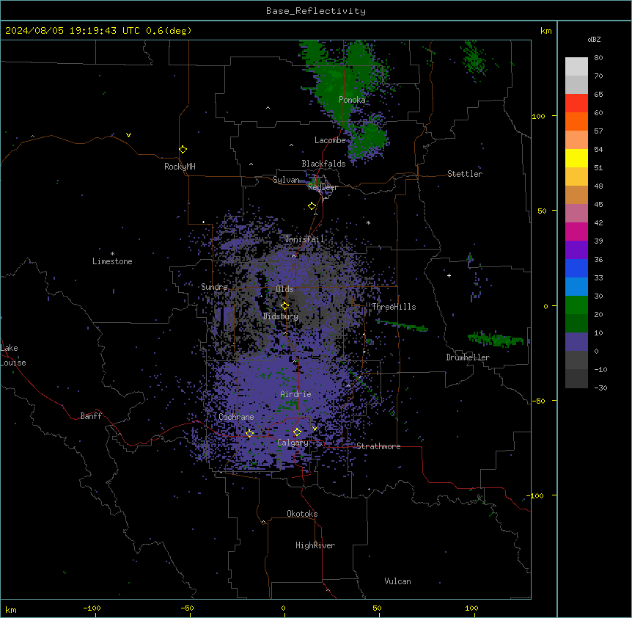Click the ThreeHills label

coord(394,307)
